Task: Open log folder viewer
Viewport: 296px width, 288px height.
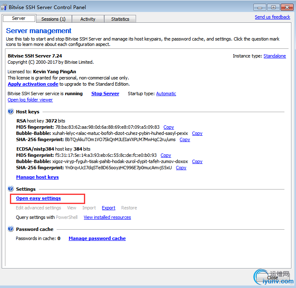Action: point(30,100)
